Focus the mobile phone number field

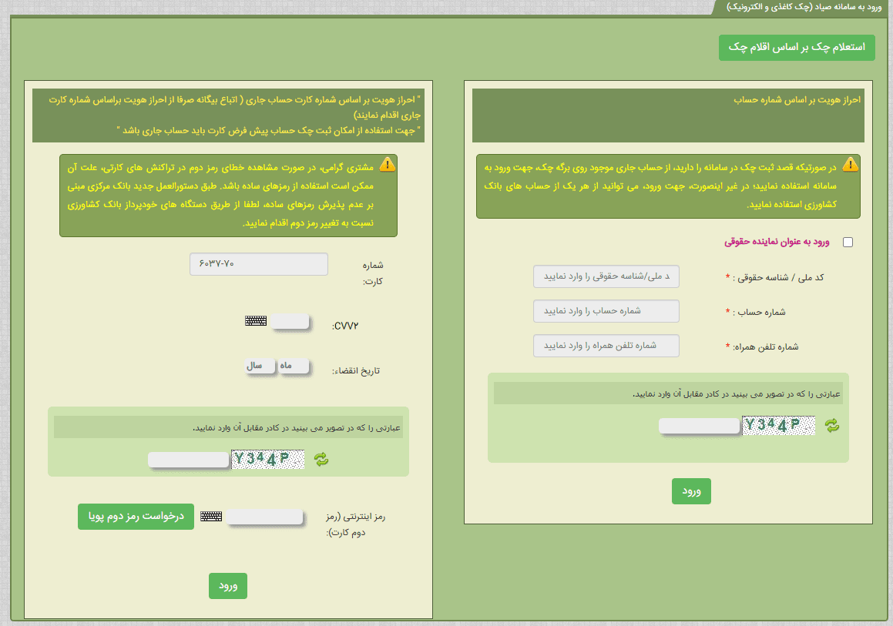[x=606, y=346]
